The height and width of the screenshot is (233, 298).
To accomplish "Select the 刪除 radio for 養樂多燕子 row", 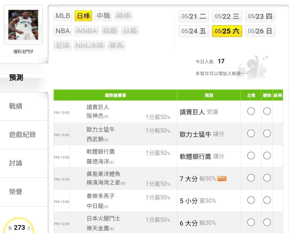I will tap(267, 200).
